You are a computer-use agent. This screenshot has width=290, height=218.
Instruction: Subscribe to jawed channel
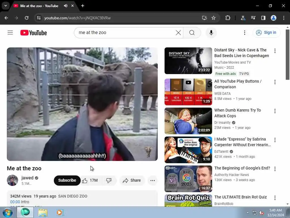(67, 180)
